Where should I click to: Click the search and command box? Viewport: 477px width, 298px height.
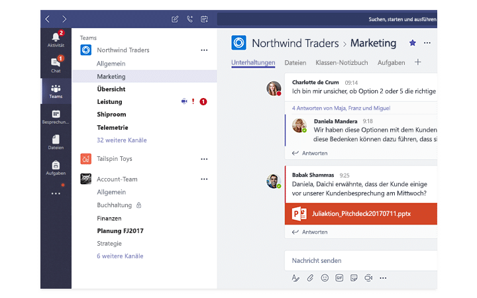tap(327, 19)
